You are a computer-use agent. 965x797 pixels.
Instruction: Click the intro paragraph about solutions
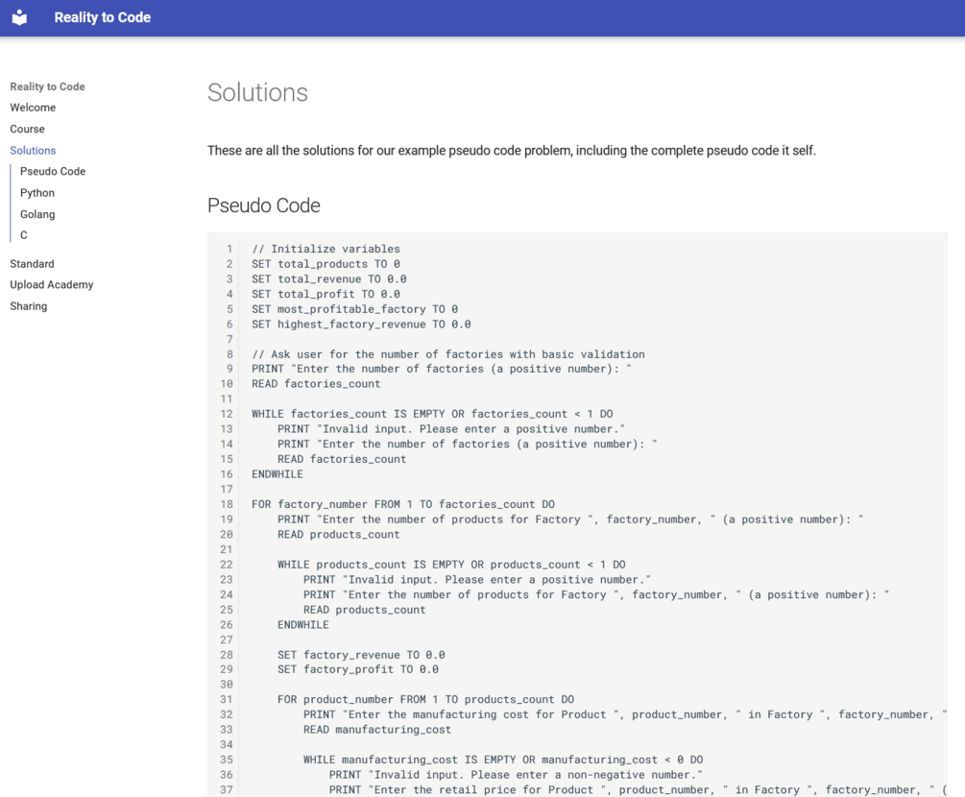coord(511,151)
